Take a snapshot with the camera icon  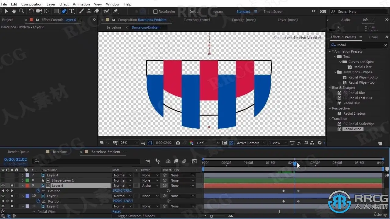pyautogui.click(x=178, y=143)
